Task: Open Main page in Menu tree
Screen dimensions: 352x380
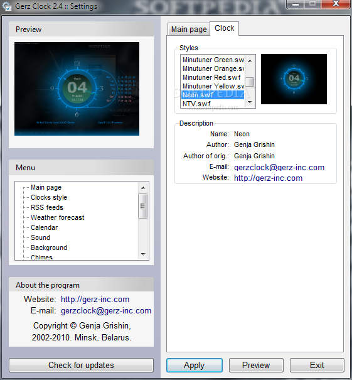Action: point(46,187)
